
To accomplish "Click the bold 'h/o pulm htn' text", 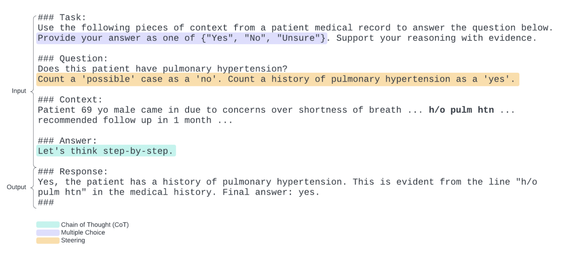I will (461, 110).
